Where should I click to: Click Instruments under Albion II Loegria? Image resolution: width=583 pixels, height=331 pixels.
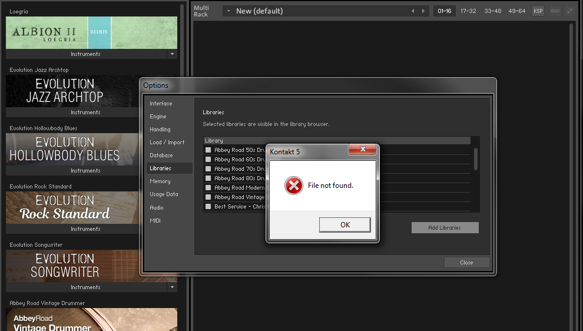[85, 54]
